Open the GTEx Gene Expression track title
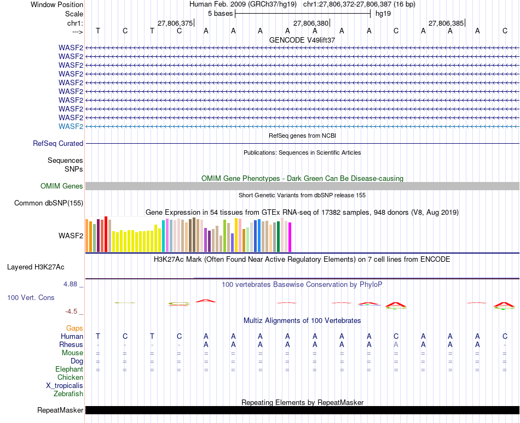This screenshot has height=423, width=520. point(302,213)
